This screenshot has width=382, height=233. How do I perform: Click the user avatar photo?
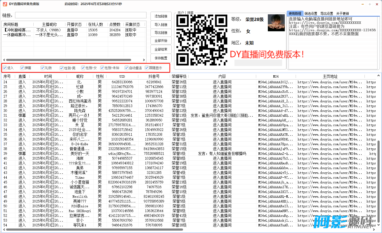(x=276, y=23)
